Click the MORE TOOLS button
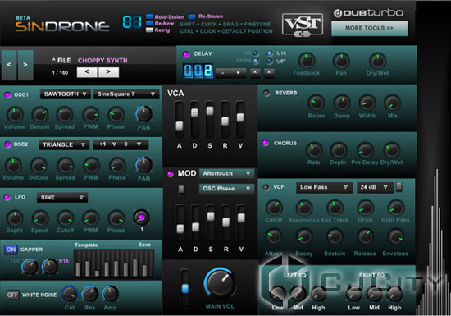The width and height of the screenshot is (451, 316). [369, 28]
